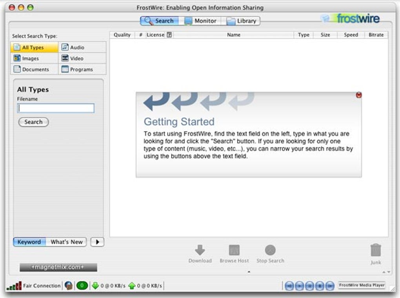This screenshot has width=400, height=298.
Task: Click the FrostWire Media Player label
Action: coord(362,285)
